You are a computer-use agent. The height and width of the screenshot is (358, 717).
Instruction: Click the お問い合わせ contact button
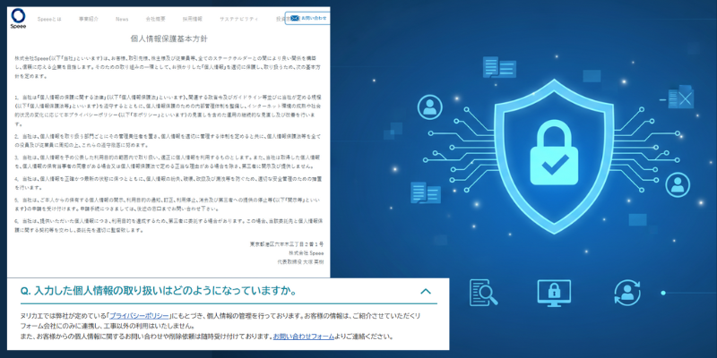[x=307, y=18]
